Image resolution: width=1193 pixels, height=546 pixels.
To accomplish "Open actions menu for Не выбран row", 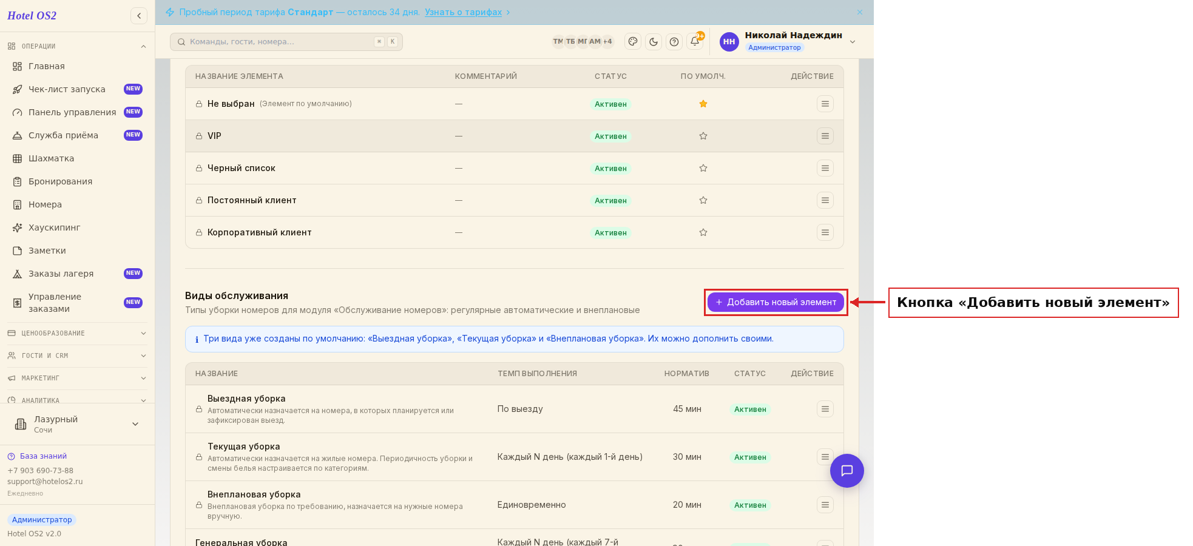I will [x=825, y=104].
